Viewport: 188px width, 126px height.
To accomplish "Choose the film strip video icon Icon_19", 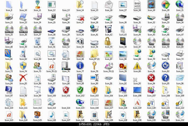I will (151, 5).
